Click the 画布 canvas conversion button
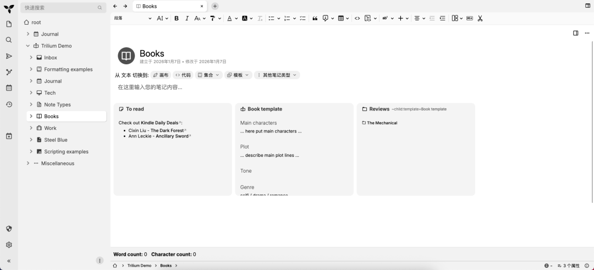594x270 pixels. 161,75
